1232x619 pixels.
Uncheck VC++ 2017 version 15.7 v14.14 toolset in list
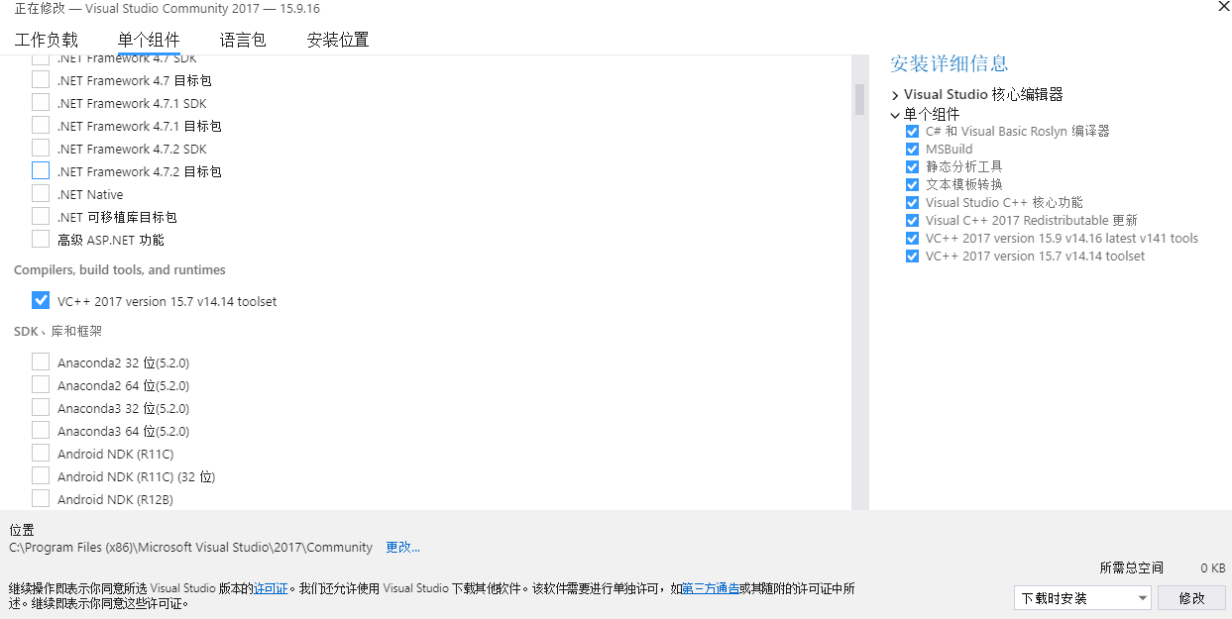pos(41,301)
